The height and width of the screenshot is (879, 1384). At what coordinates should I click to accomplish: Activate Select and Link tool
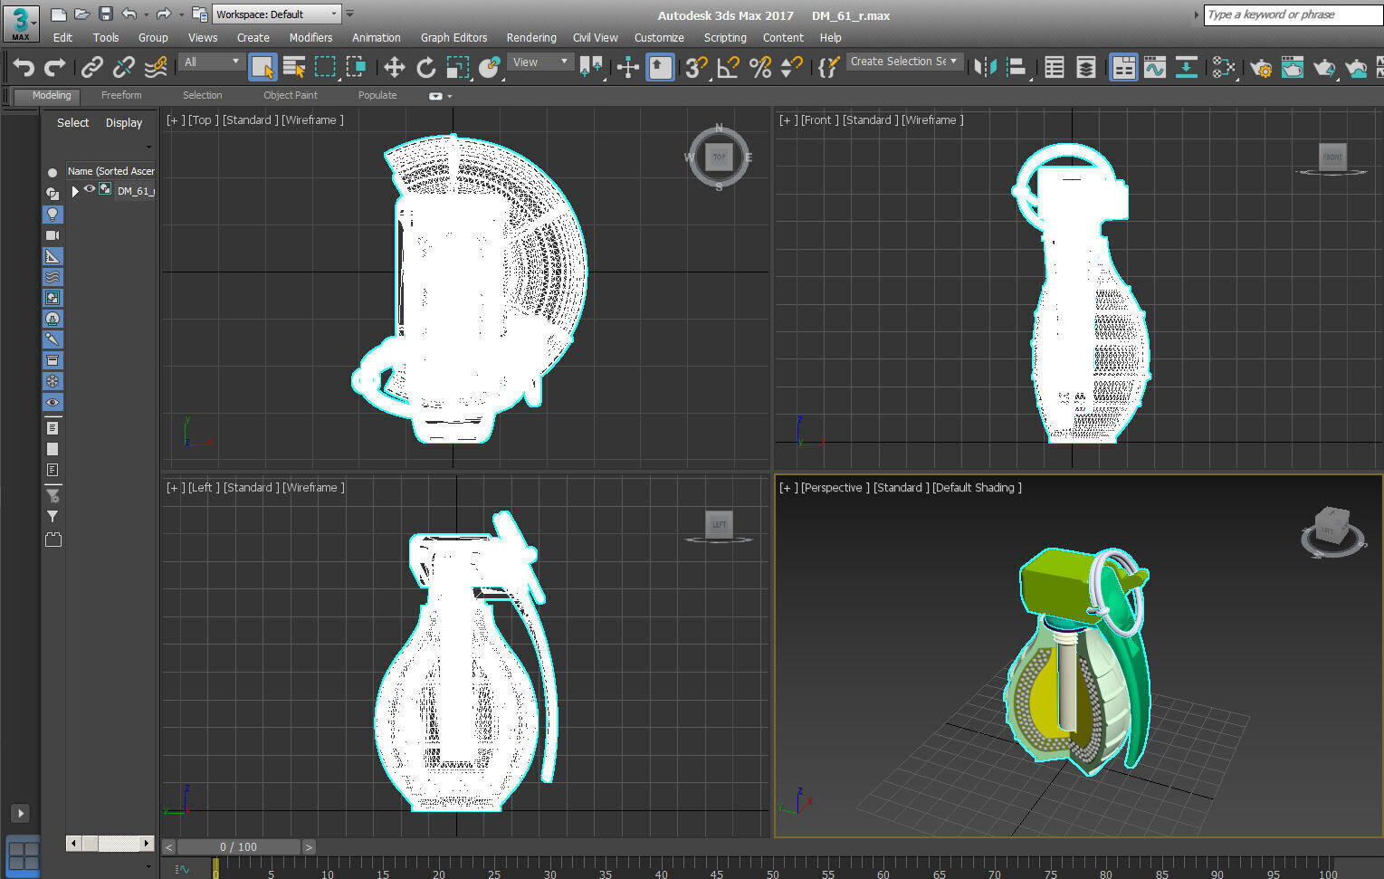tap(91, 67)
